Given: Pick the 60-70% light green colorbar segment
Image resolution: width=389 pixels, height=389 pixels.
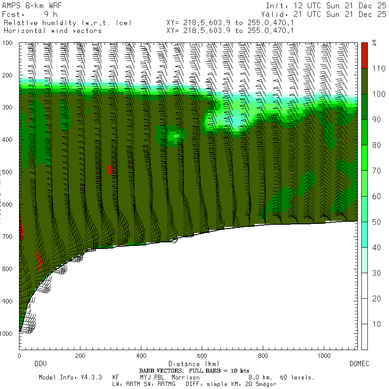Looking at the screenshot, I should point(364,183).
